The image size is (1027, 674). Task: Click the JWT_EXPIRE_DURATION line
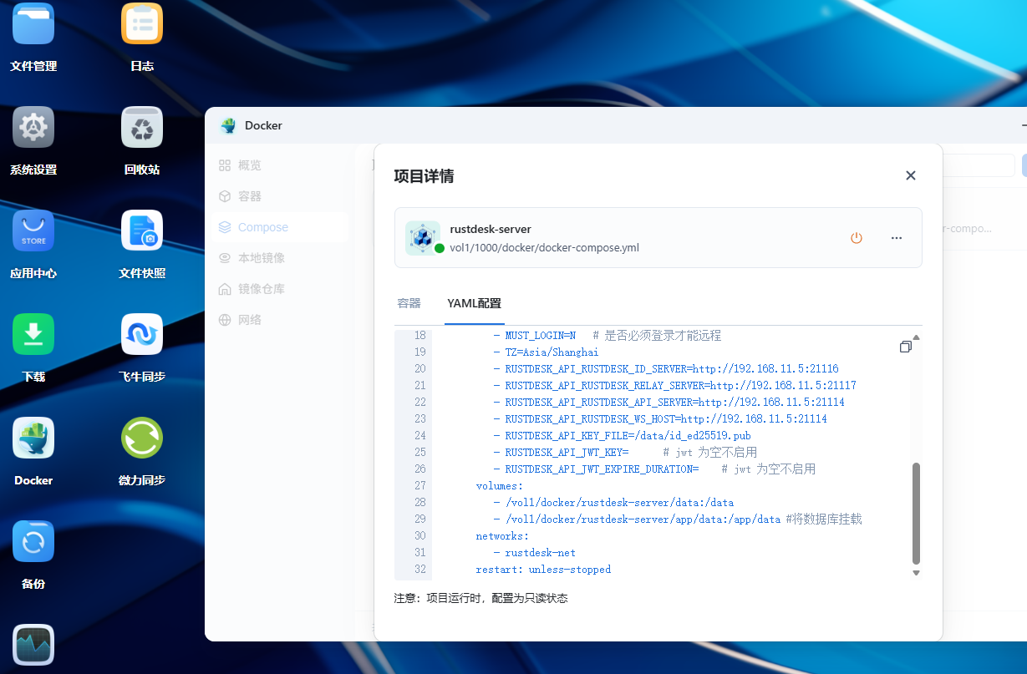click(654, 469)
